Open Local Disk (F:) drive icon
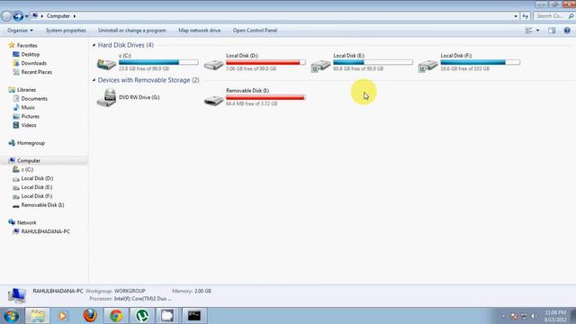Screen dimensions: 576x324 [x=428, y=66]
